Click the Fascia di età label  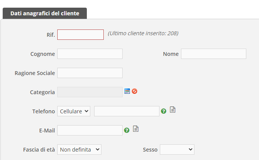[x=39, y=150]
